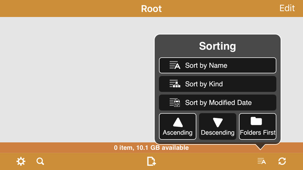The height and width of the screenshot is (170, 303).
Task: Choose Sort by Modified Date option
Action: (x=218, y=102)
